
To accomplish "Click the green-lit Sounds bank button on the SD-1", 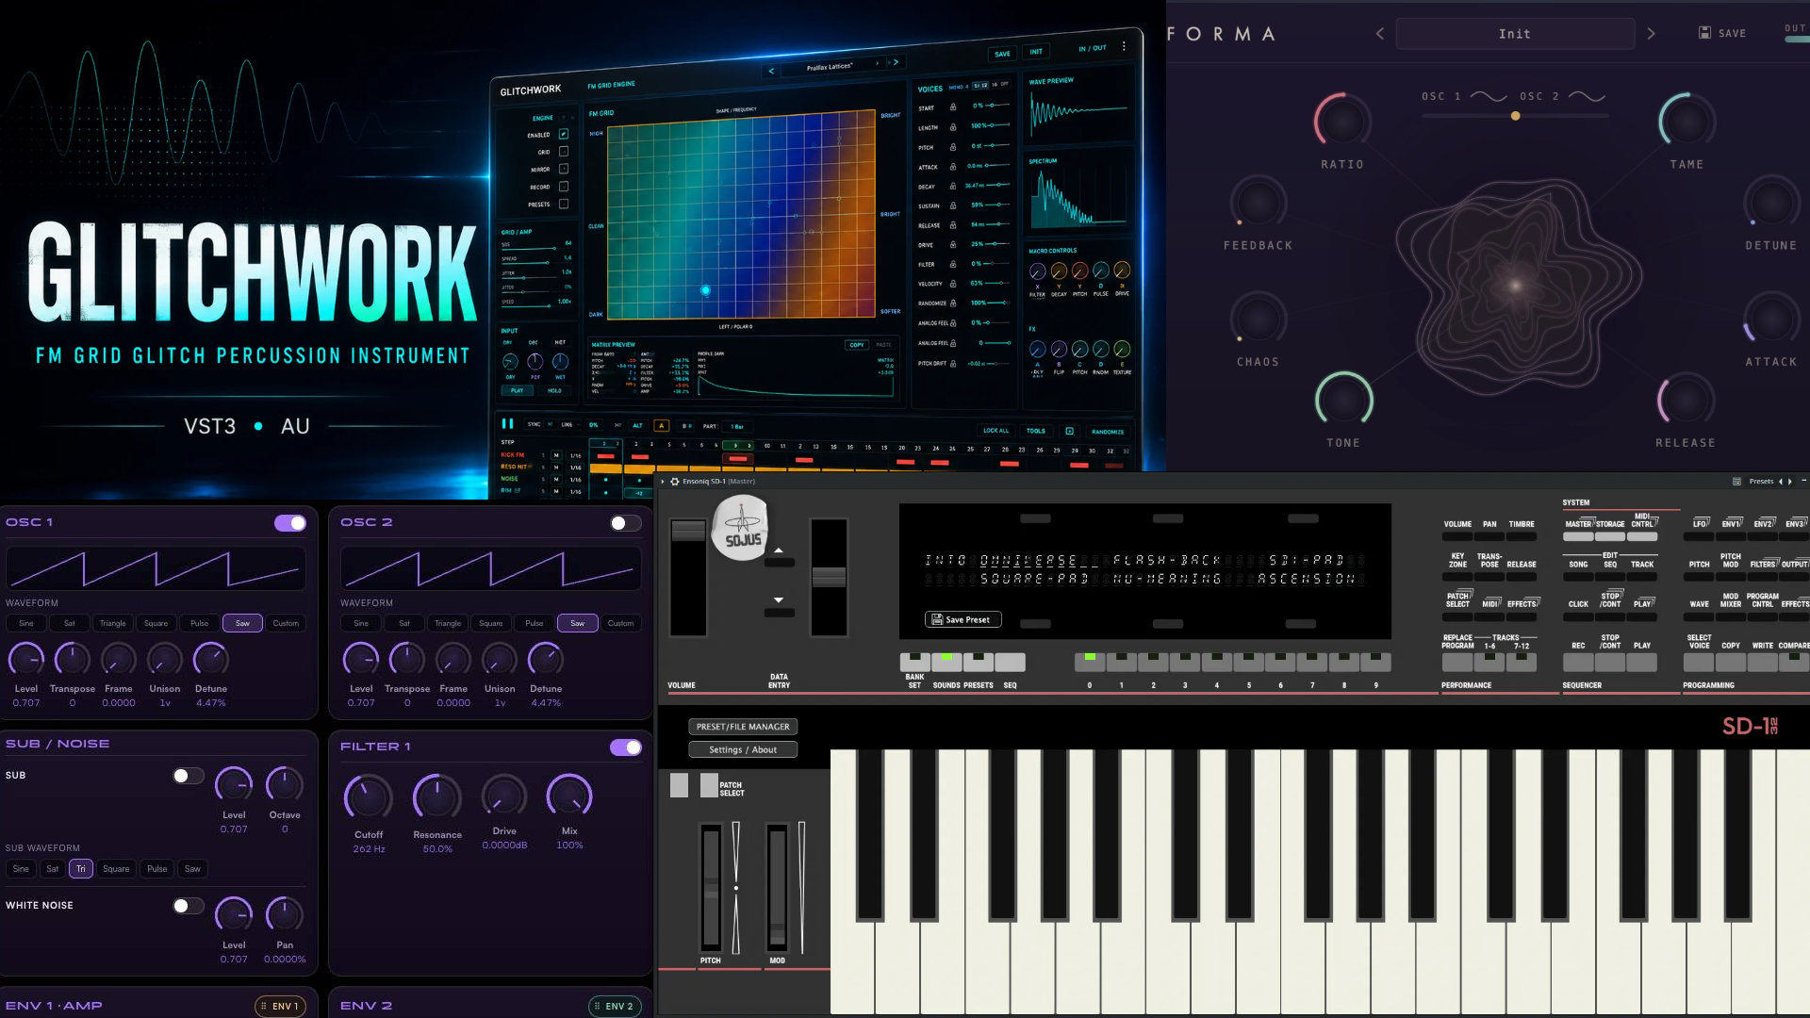I will pos(946,662).
